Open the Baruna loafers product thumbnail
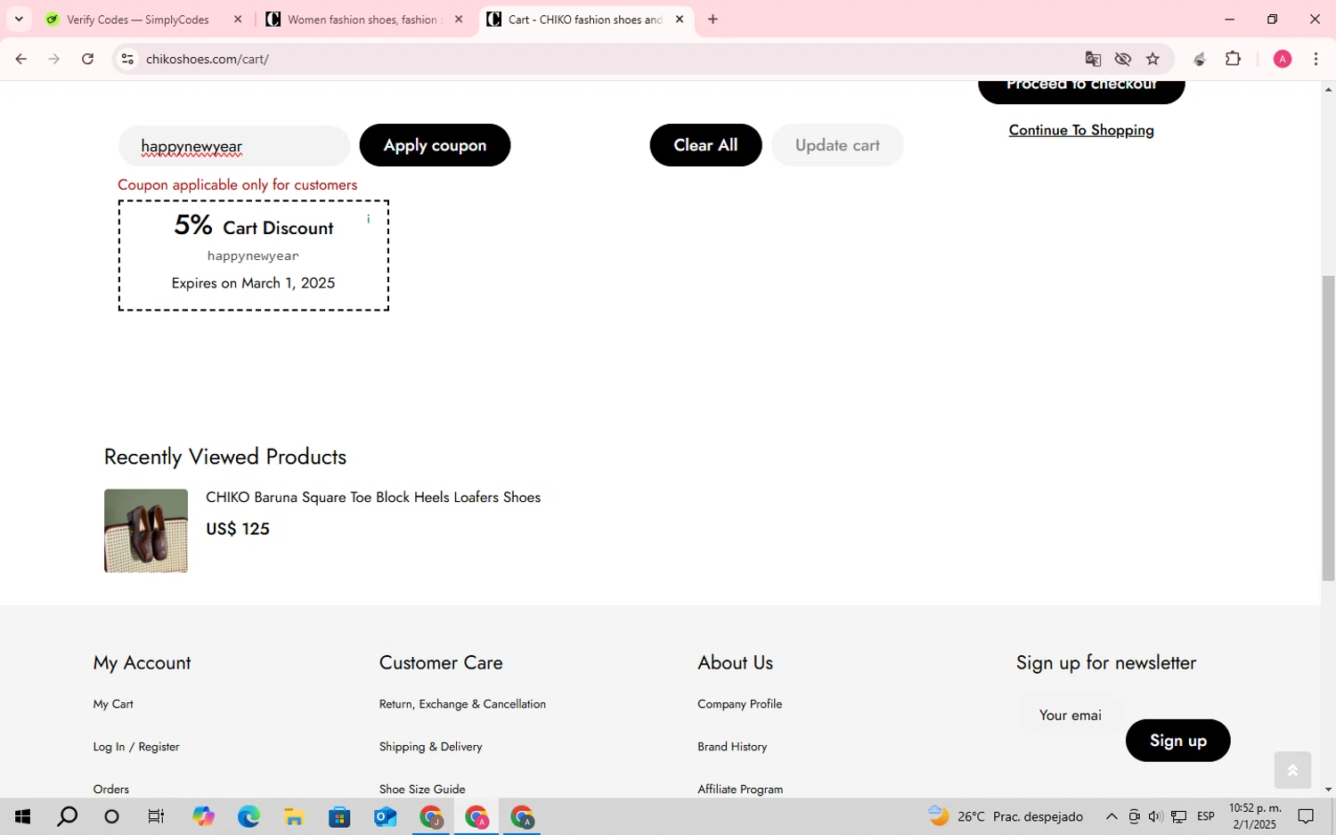This screenshot has height=835, width=1336. click(x=146, y=531)
